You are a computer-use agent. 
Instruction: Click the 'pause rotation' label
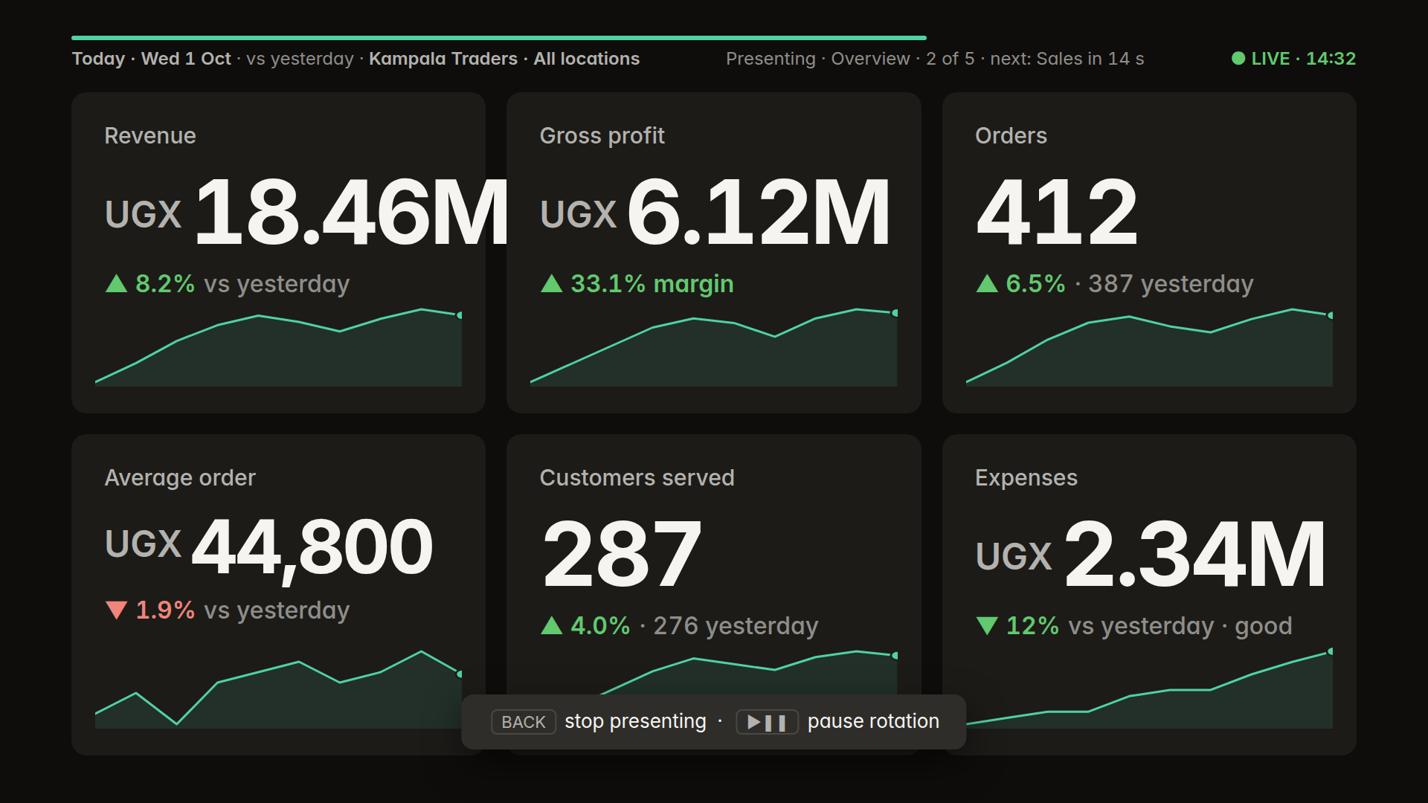(x=873, y=721)
